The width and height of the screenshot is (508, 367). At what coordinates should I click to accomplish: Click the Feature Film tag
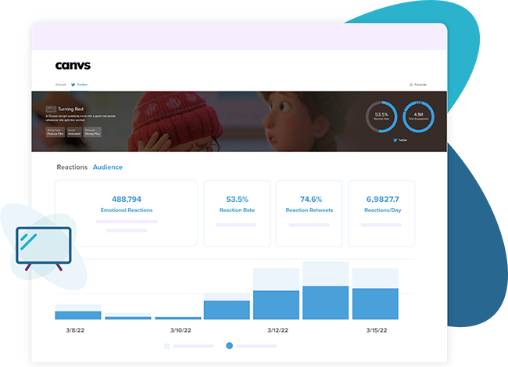(55, 132)
